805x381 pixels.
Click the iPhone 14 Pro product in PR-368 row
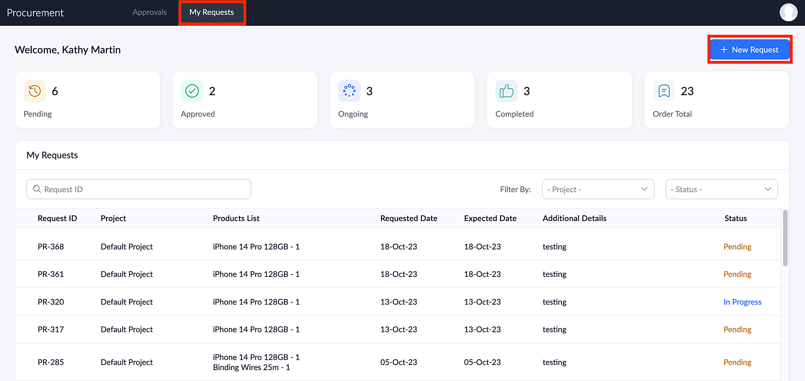[256, 246]
